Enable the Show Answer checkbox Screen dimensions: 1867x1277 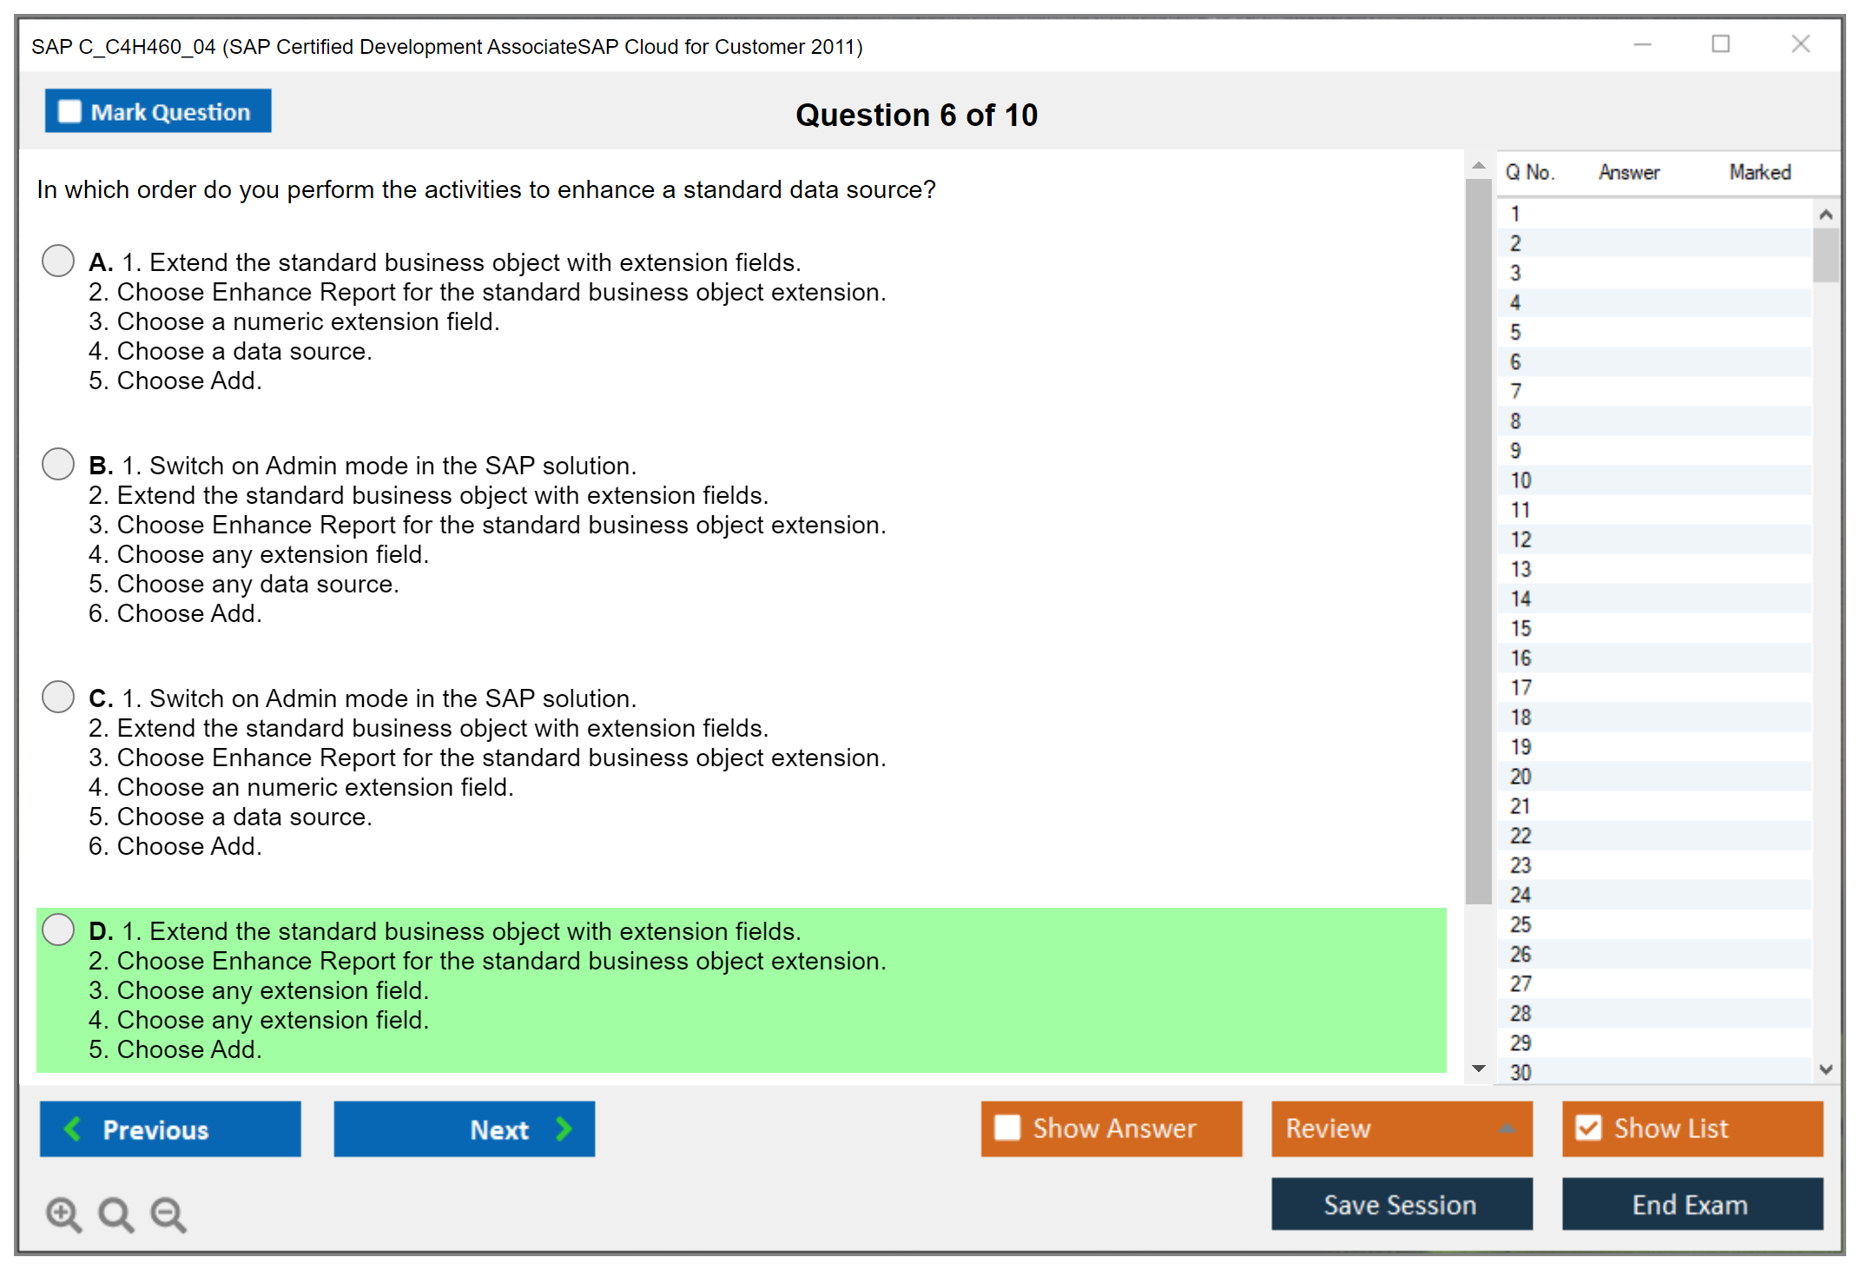click(1007, 1128)
